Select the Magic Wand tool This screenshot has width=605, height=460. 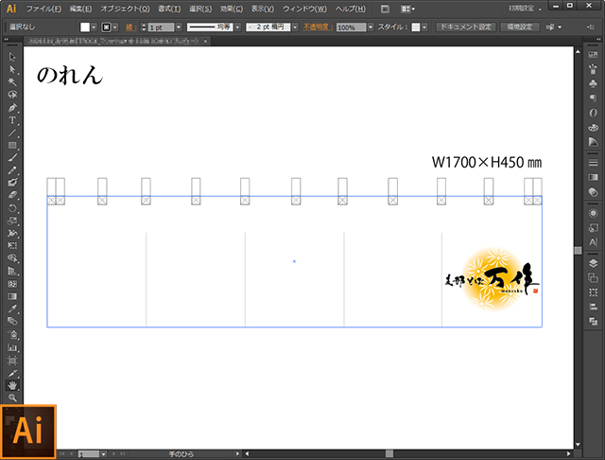click(12, 82)
